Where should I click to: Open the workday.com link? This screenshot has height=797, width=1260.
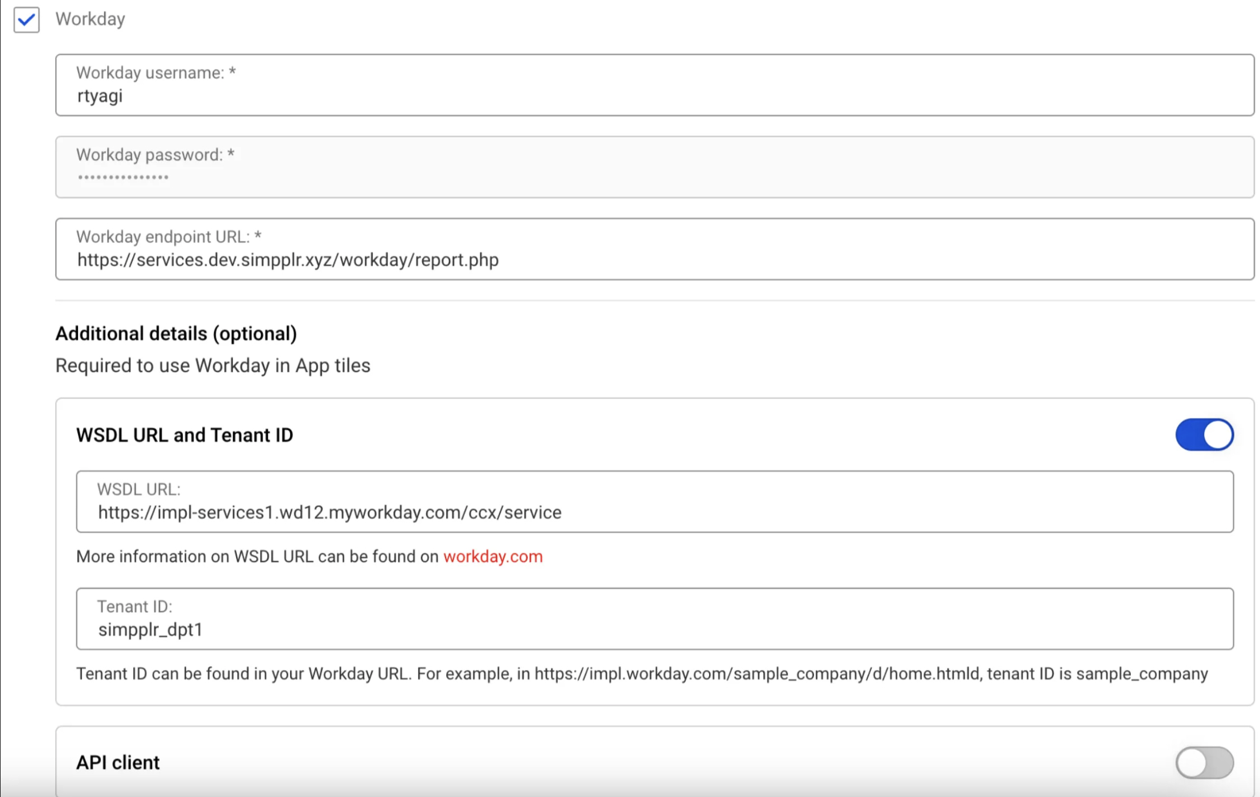point(493,556)
